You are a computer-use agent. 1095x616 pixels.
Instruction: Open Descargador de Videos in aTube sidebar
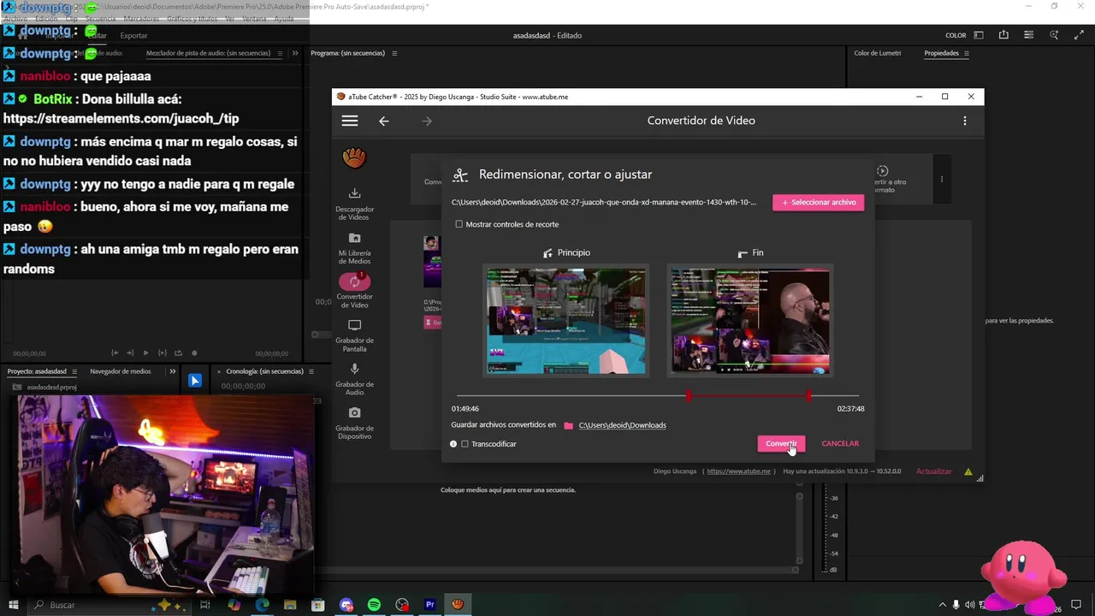click(x=354, y=204)
